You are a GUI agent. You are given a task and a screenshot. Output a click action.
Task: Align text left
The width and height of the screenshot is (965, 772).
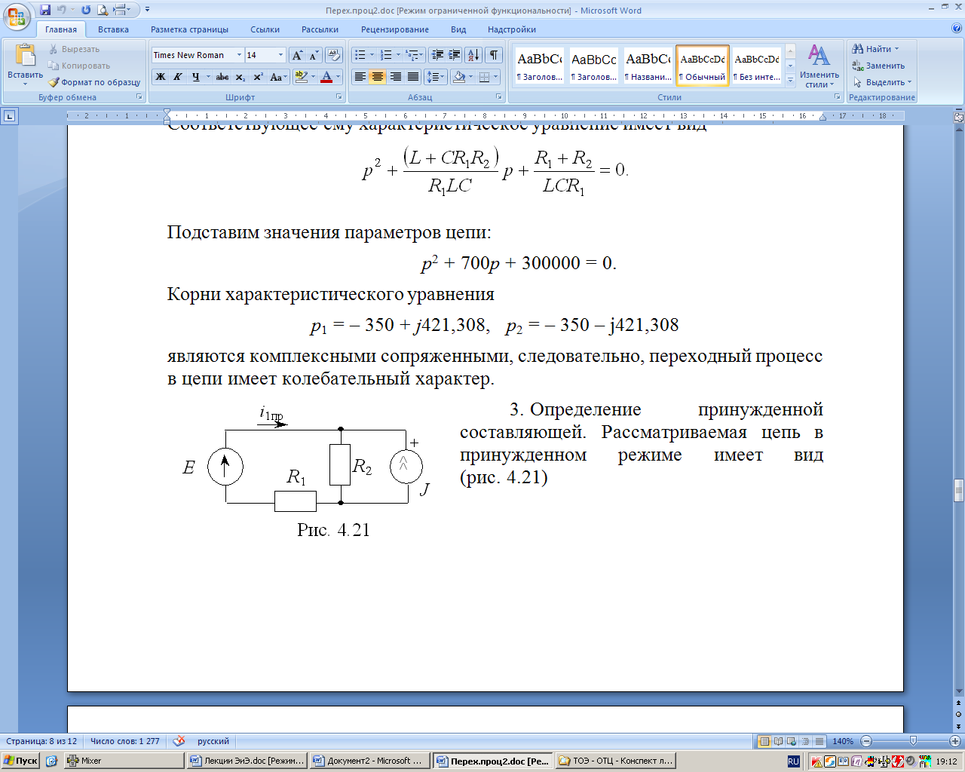pos(360,77)
